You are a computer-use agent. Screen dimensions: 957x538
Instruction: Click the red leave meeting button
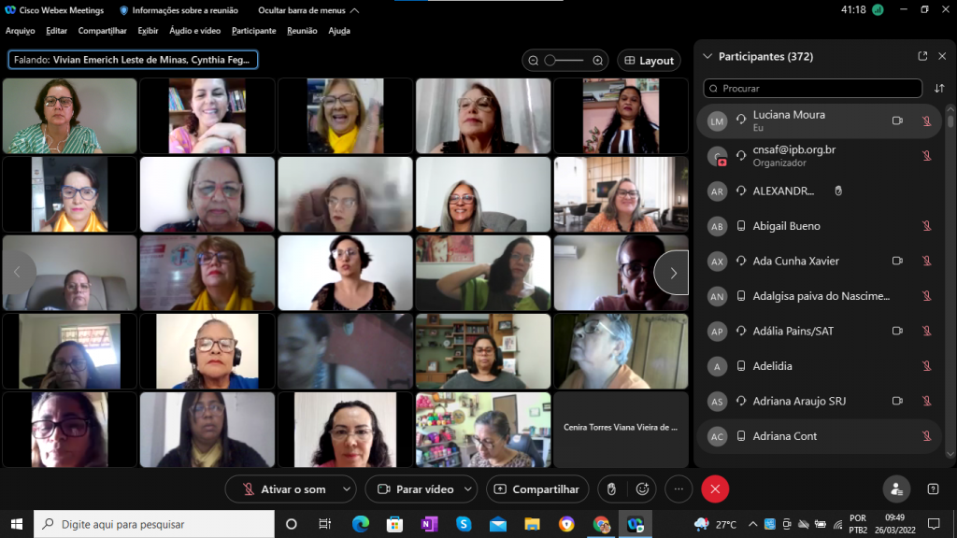[x=715, y=488]
